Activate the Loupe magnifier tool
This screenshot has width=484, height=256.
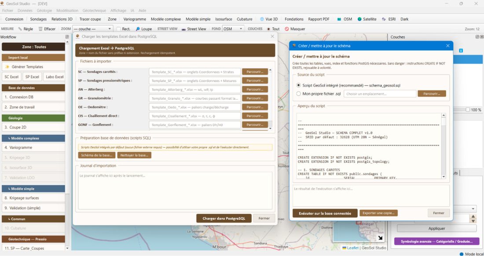[144, 29]
